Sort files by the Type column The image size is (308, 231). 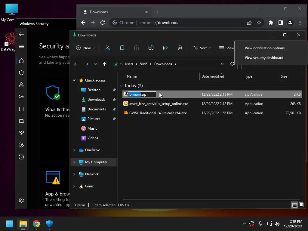pyautogui.click(x=248, y=76)
